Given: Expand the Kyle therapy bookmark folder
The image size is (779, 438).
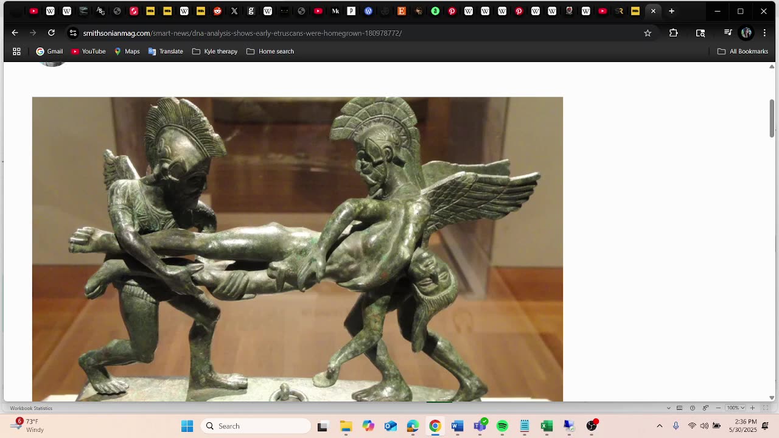Looking at the screenshot, I should pos(215,51).
